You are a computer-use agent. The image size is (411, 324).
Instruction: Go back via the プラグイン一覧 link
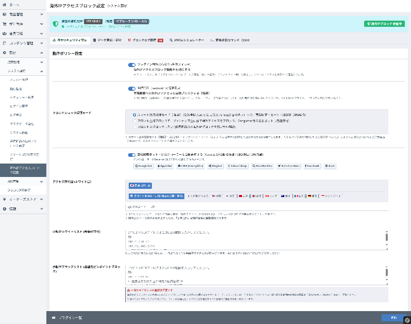point(71,318)
